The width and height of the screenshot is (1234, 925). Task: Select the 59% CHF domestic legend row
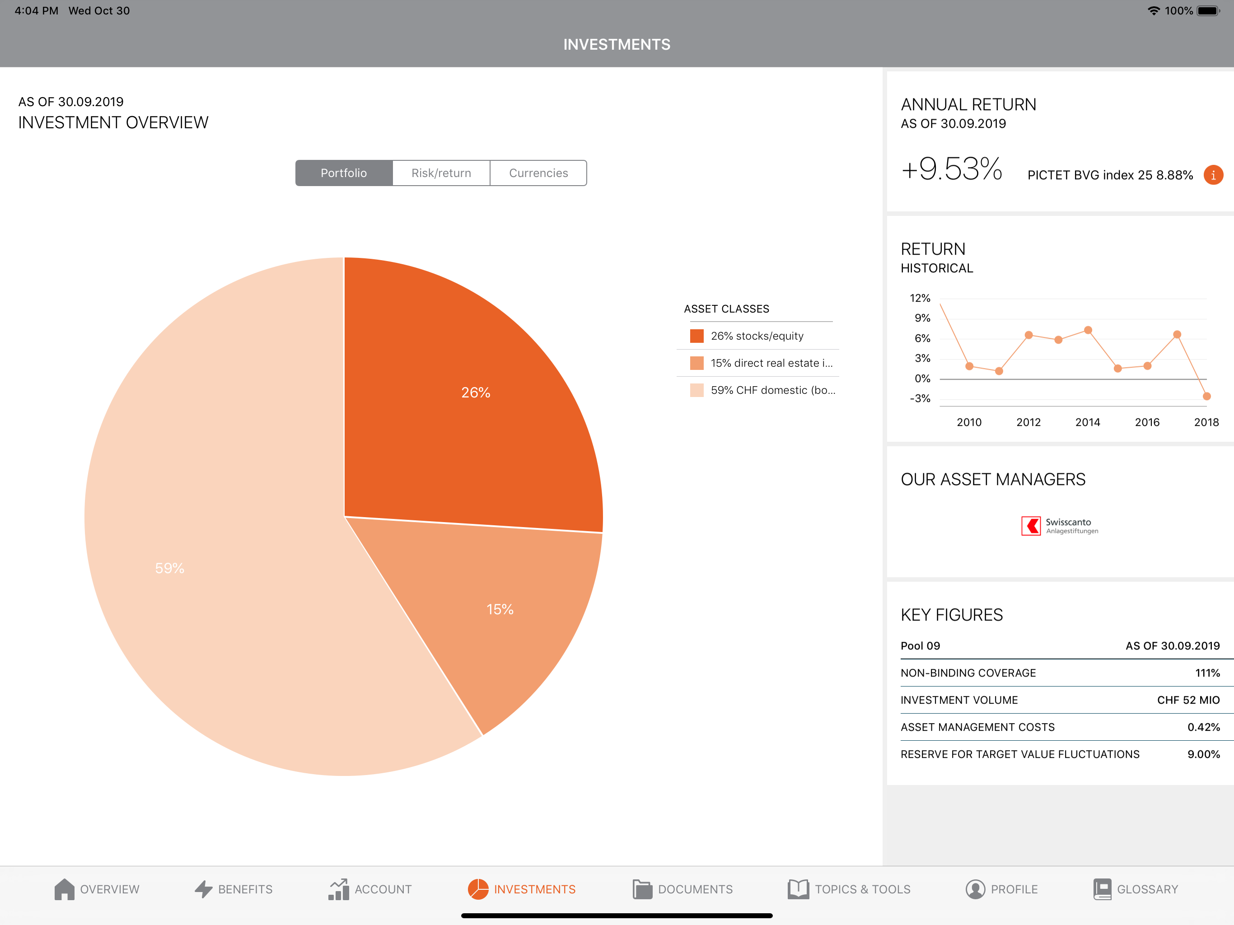pos(757,390)
